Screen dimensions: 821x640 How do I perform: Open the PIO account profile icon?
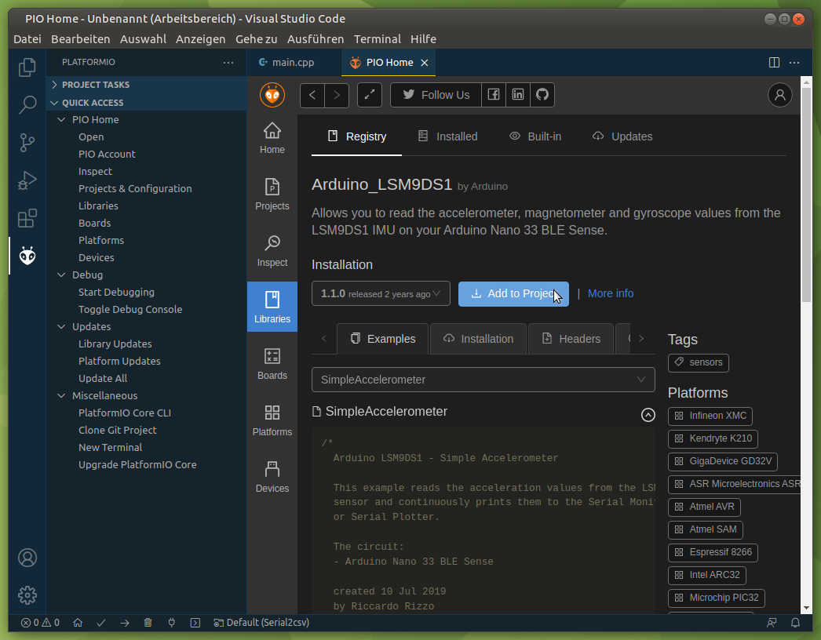[x=780, y=95]
